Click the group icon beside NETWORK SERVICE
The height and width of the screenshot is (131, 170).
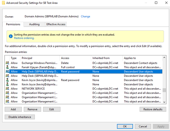[7, 88]
